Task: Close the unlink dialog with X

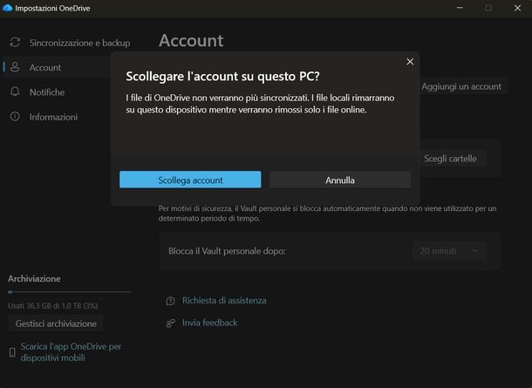Action: coord(410,62)
